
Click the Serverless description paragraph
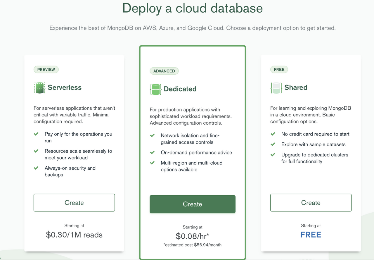pos(74,115)
